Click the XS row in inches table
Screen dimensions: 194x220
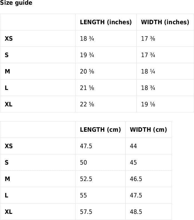[x=9, y=39]
